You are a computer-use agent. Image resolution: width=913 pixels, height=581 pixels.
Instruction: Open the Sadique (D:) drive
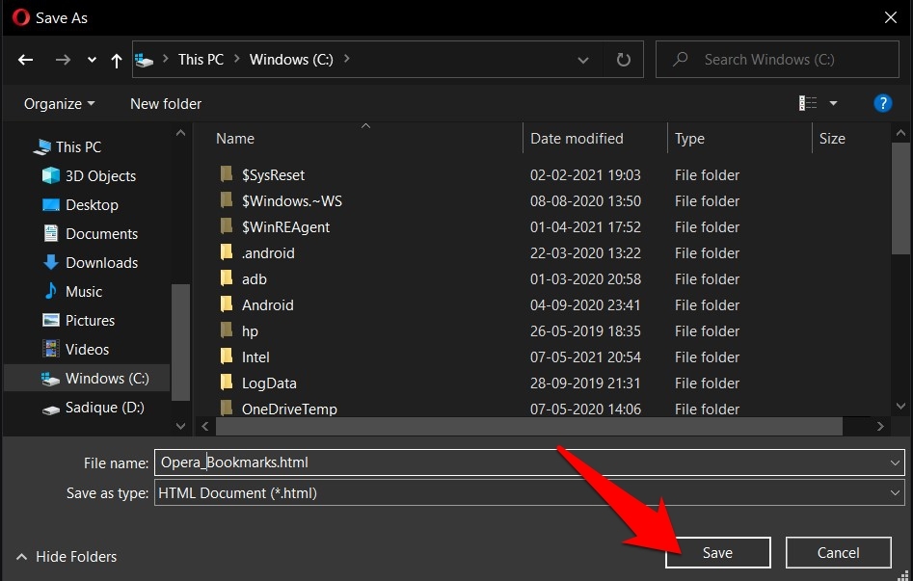click(x=104, y=408)
